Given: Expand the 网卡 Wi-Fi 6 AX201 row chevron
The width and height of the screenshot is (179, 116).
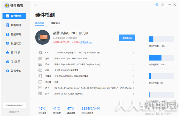Looking at the screenshot, I should coord(133,94).
